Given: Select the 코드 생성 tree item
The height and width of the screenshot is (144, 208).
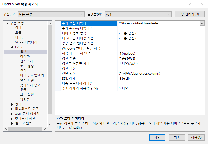Looking at the screenshot, I should tap(27, 66).
